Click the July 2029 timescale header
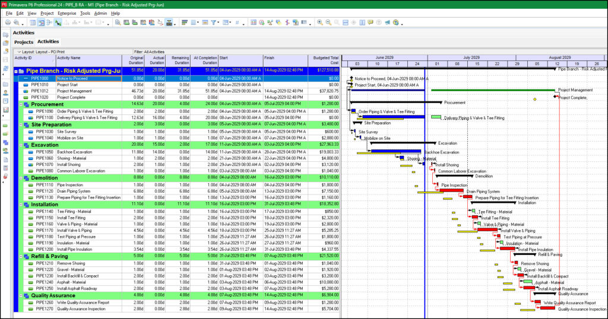 click(x=471, y=58)
